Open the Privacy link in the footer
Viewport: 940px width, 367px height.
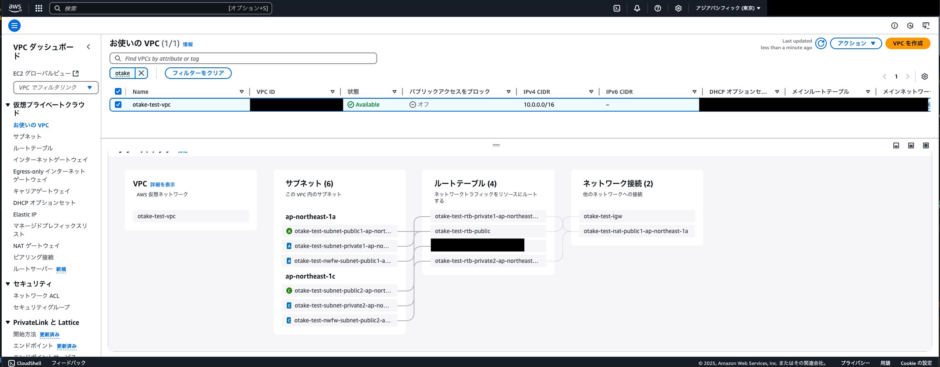click(x=855, y=363)
